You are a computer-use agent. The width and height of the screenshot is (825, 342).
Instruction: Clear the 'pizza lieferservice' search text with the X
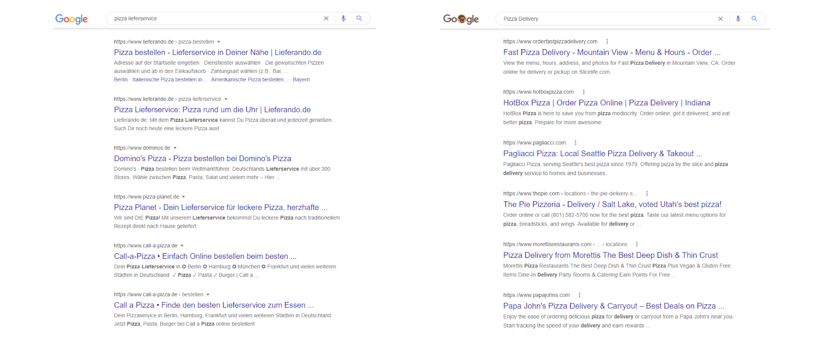coord(326,19)
